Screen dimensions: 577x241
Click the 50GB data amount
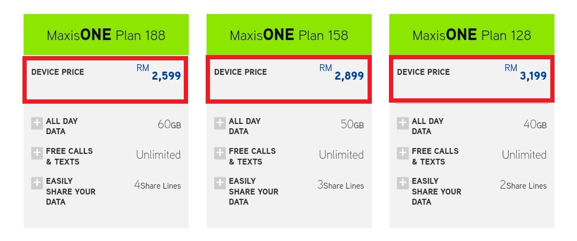[x=352, y=125]
